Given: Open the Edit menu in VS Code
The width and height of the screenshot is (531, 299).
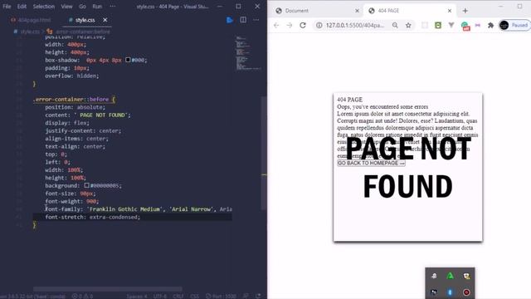Looking at the screenshot, I should click(x=22, y=7).
